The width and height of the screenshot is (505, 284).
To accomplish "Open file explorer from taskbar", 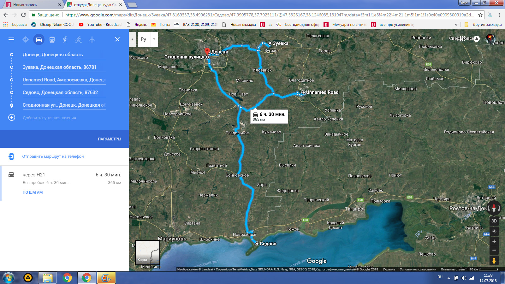I will 48,278.
